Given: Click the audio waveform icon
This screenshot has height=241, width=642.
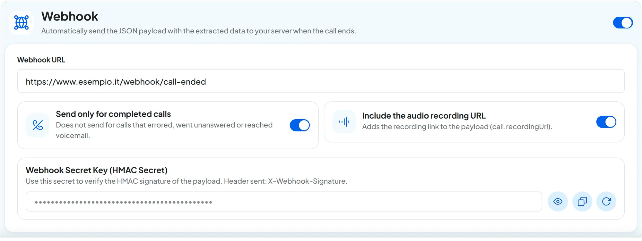Looking at the screenshot, I should [344, 122].
